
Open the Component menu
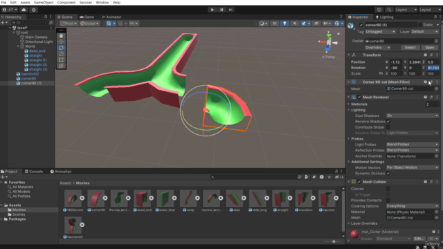[66, 3]
